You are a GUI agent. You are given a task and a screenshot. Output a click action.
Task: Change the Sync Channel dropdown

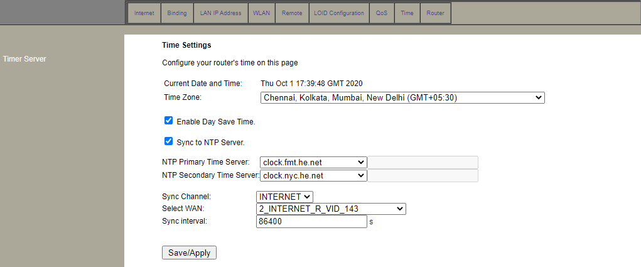click(x=284, y=197)
